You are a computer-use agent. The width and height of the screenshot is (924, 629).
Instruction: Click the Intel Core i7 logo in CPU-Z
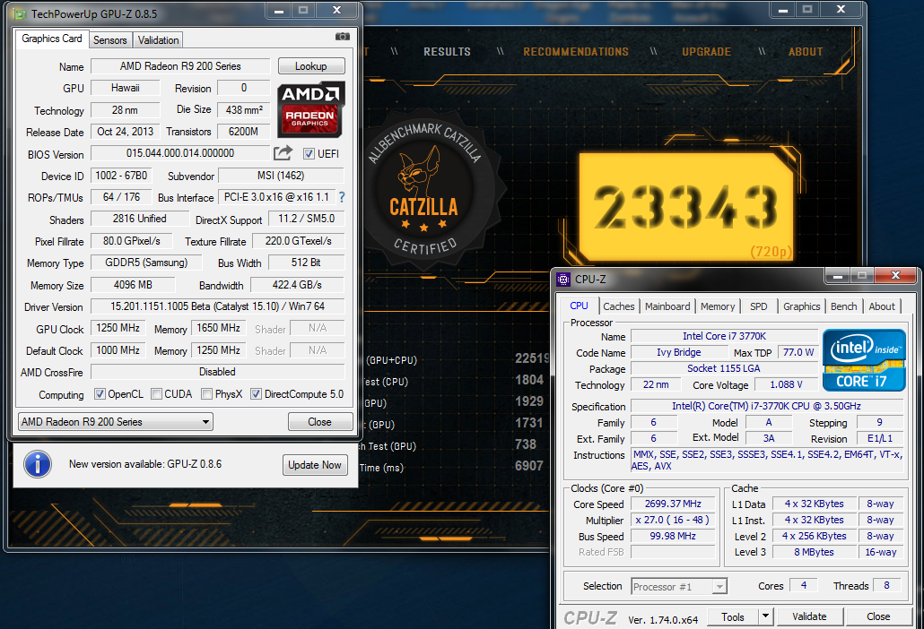click(x=864, y=360)
